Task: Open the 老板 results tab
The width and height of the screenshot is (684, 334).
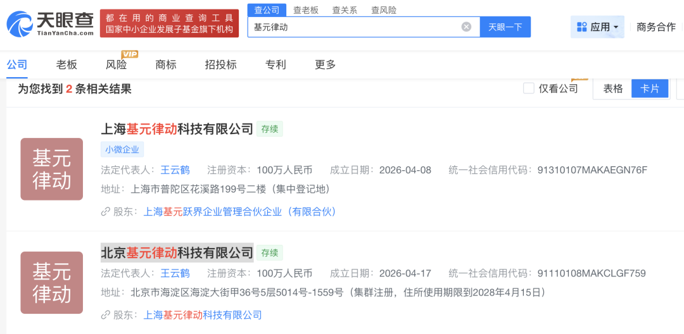Action: [x=66, y=65]
